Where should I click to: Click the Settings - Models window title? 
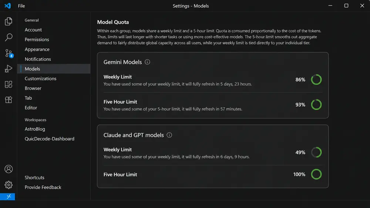coord(191,6)
